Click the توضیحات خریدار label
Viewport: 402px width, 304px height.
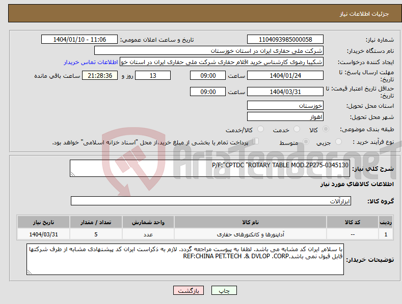(370, 260)
